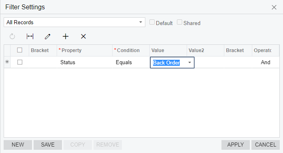Click the fit-to-screen column width icon
The width and height of the screenshot is (283, 153).
[30, 36]
